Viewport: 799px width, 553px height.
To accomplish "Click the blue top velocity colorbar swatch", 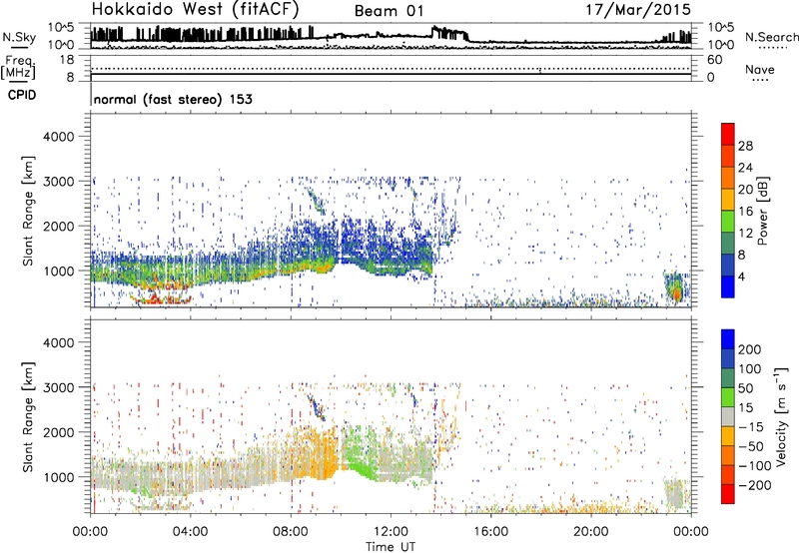I will click(728, 339).
